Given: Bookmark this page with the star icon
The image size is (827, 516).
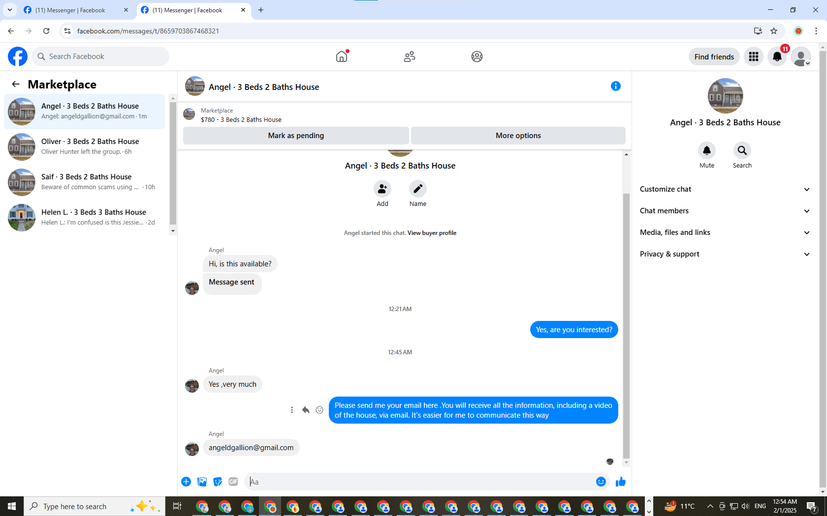Looking at the screenshot, I should 774,31.
